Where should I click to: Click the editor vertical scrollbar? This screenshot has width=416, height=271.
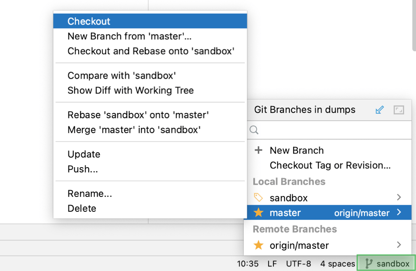point(414,25)
